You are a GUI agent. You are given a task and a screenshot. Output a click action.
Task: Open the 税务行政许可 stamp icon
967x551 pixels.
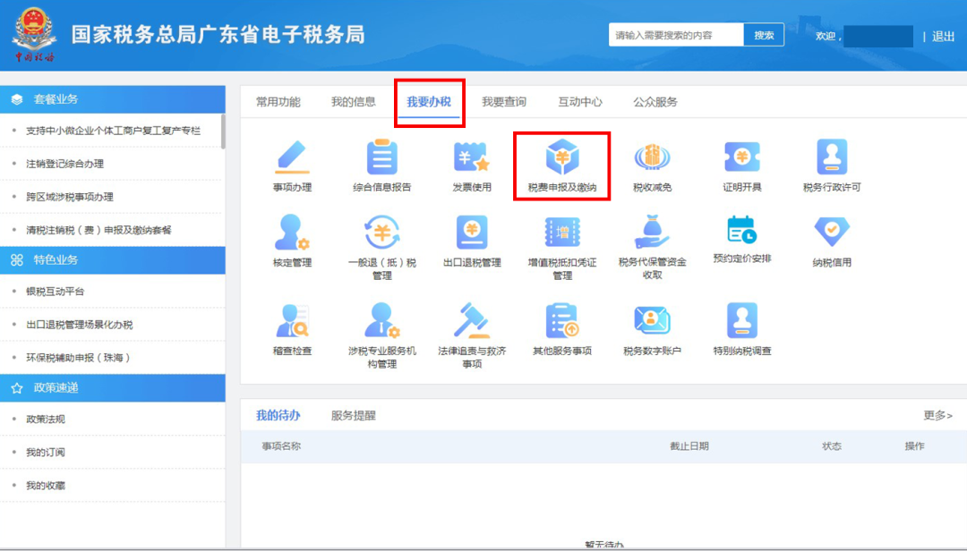(x=832, y=157)
